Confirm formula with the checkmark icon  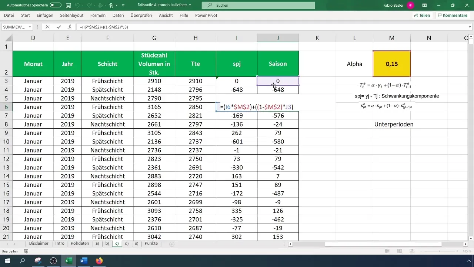pos(59,27)
